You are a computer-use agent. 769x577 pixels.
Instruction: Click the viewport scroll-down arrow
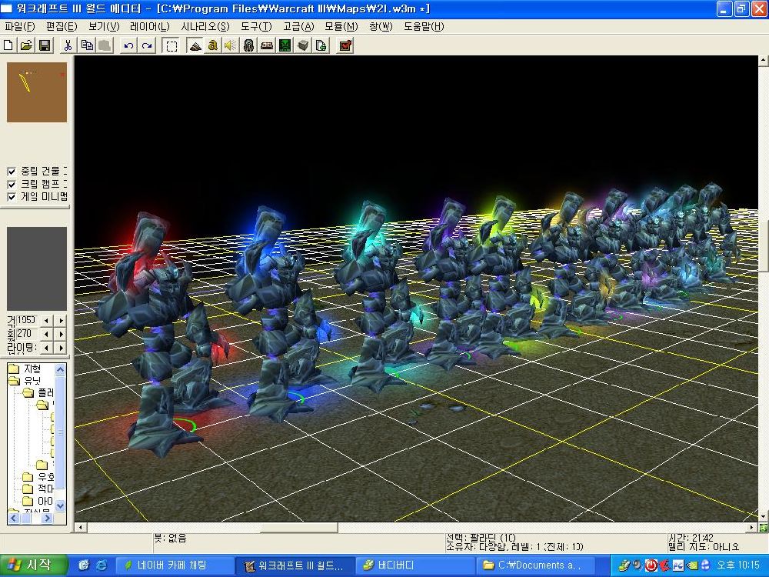click(x=763, y=516)
